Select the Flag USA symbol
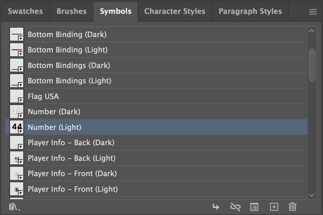Viewport: 323px width, 215px height. (x=43, y=96)
